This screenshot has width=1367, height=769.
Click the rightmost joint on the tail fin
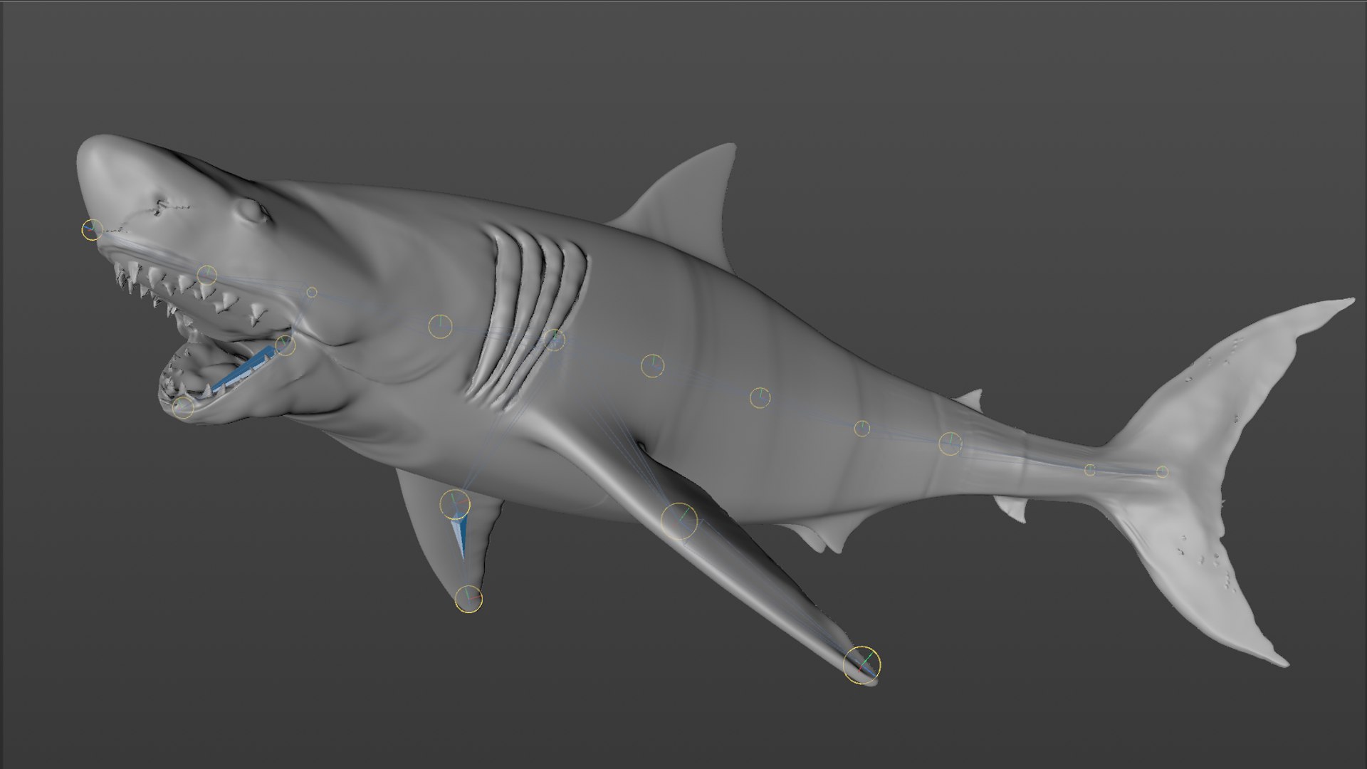[x=1162, y=471]
